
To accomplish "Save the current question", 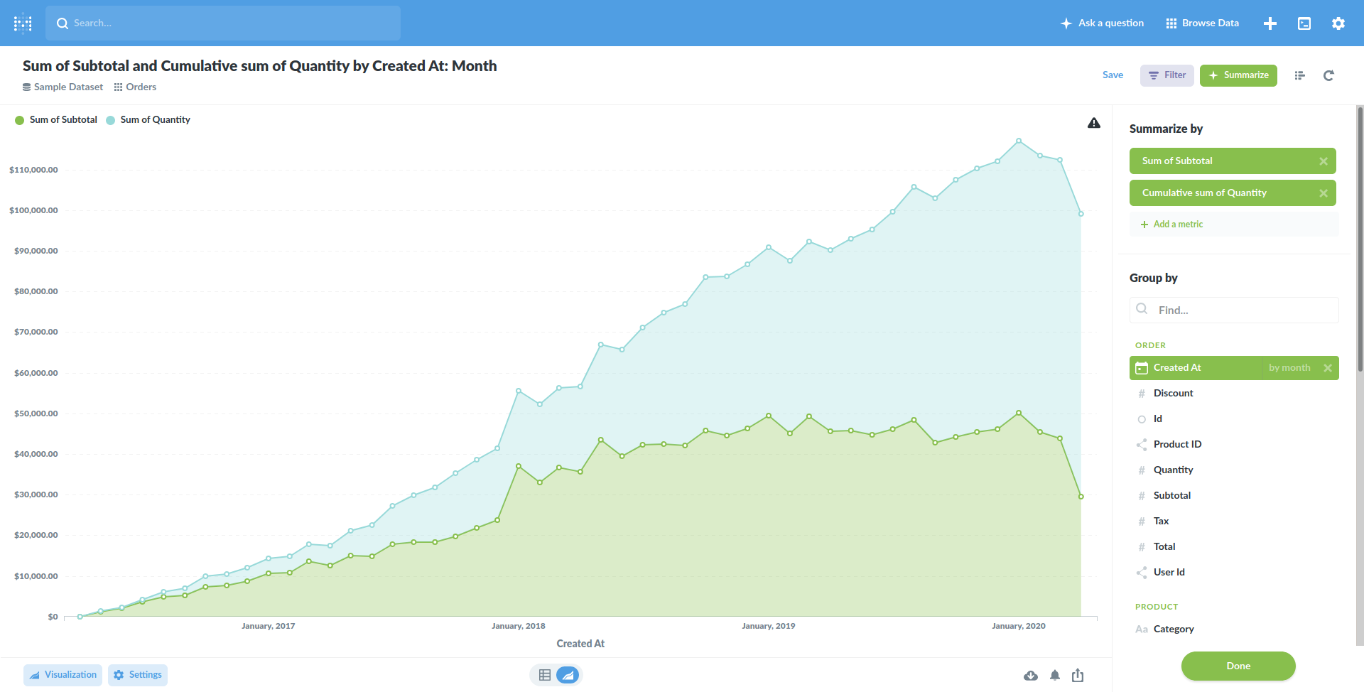I will (1113, 75).
